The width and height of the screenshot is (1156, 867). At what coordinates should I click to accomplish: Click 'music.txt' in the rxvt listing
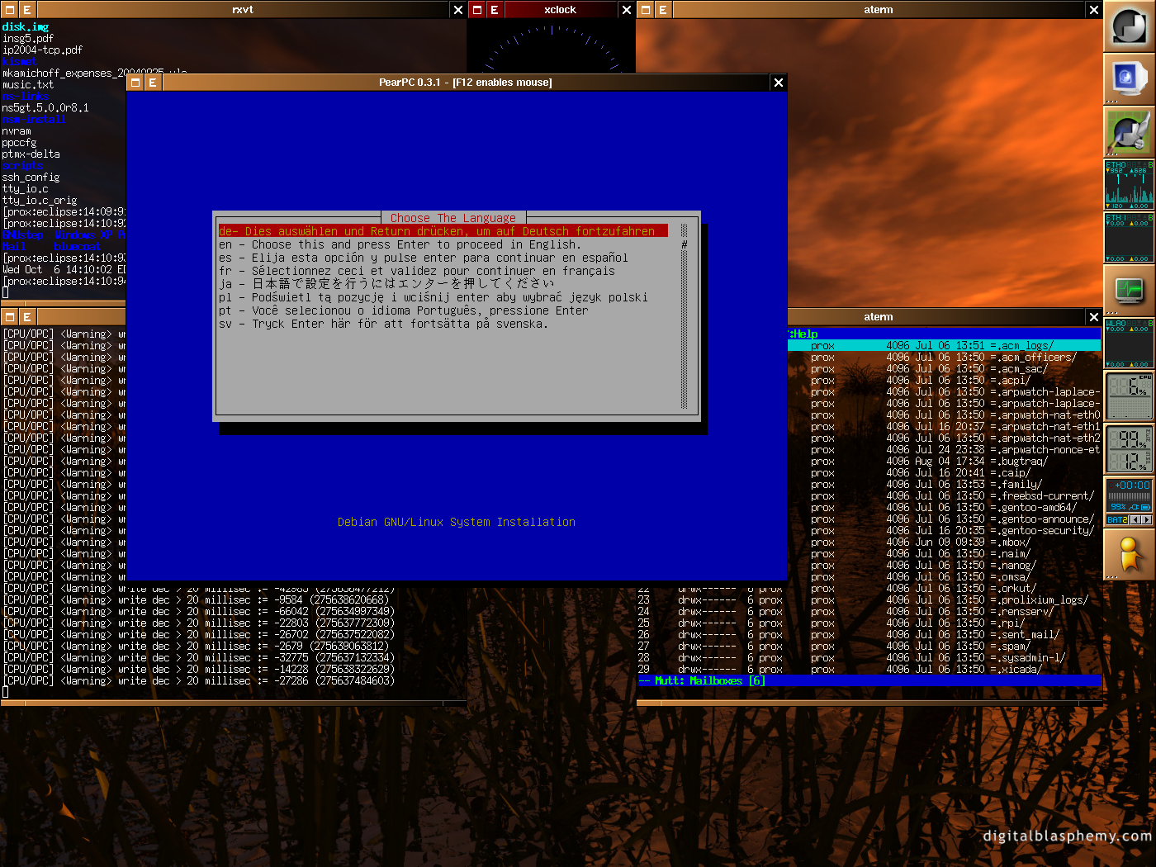click(28, 85)
